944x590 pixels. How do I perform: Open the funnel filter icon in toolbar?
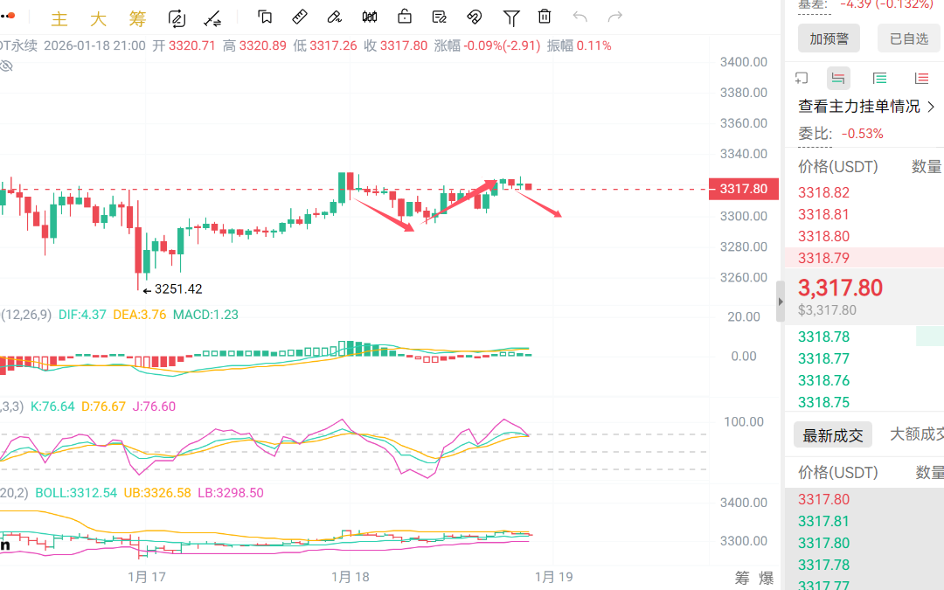pos(511,17)
